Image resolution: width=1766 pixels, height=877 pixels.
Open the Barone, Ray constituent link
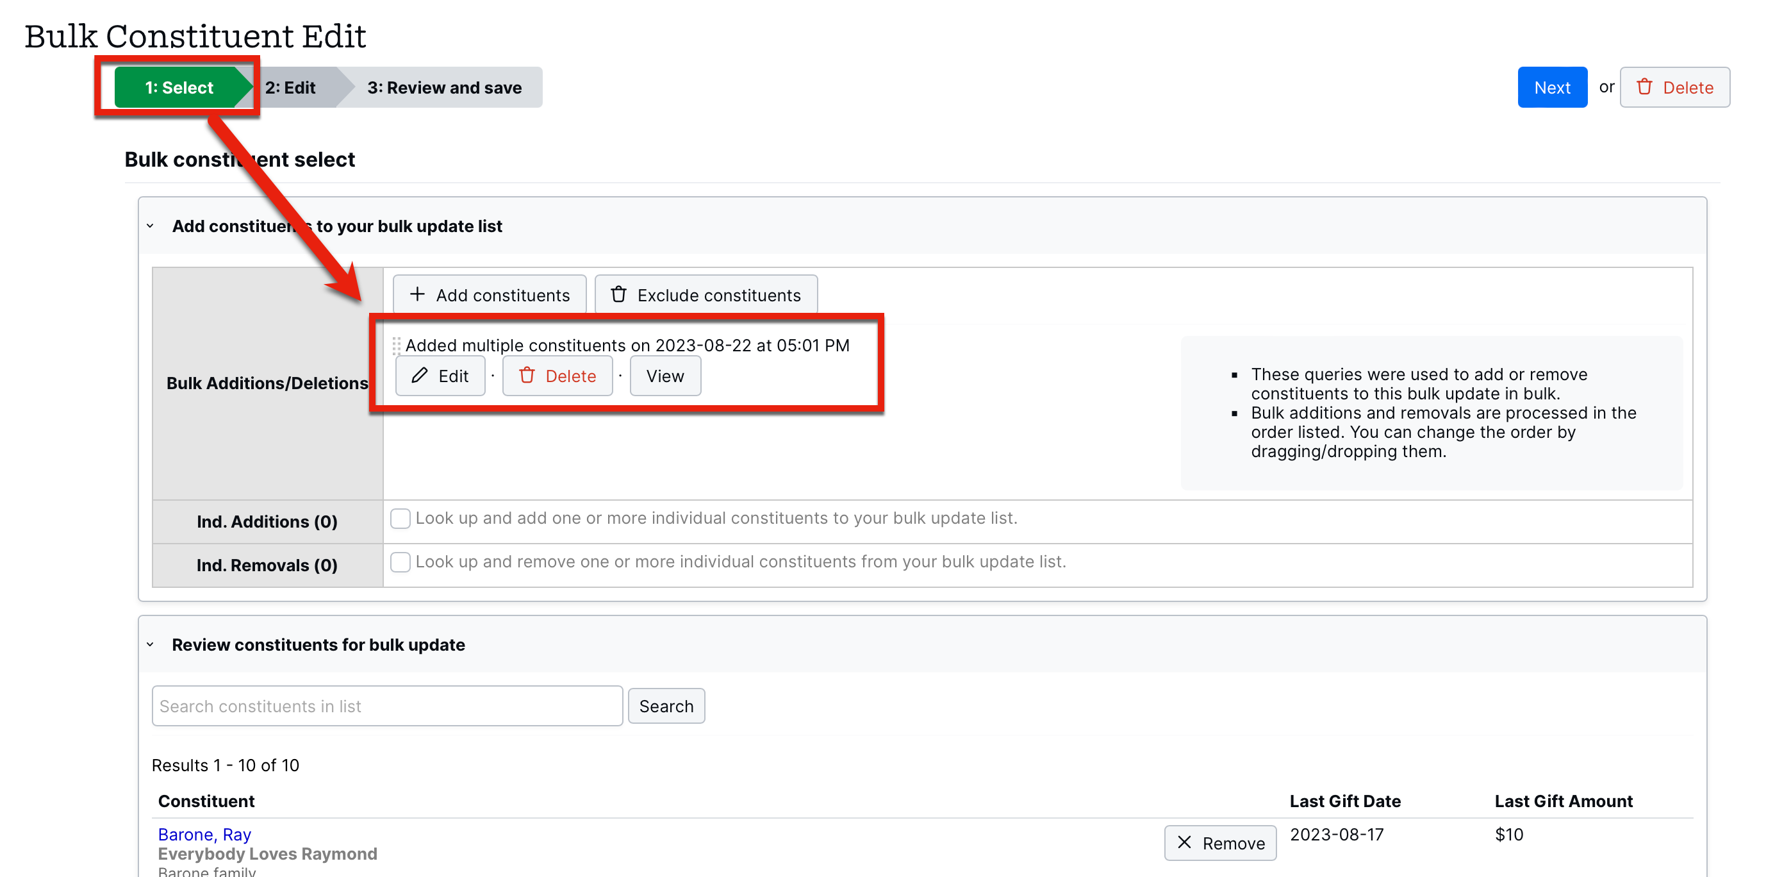(x=204, y=835)
